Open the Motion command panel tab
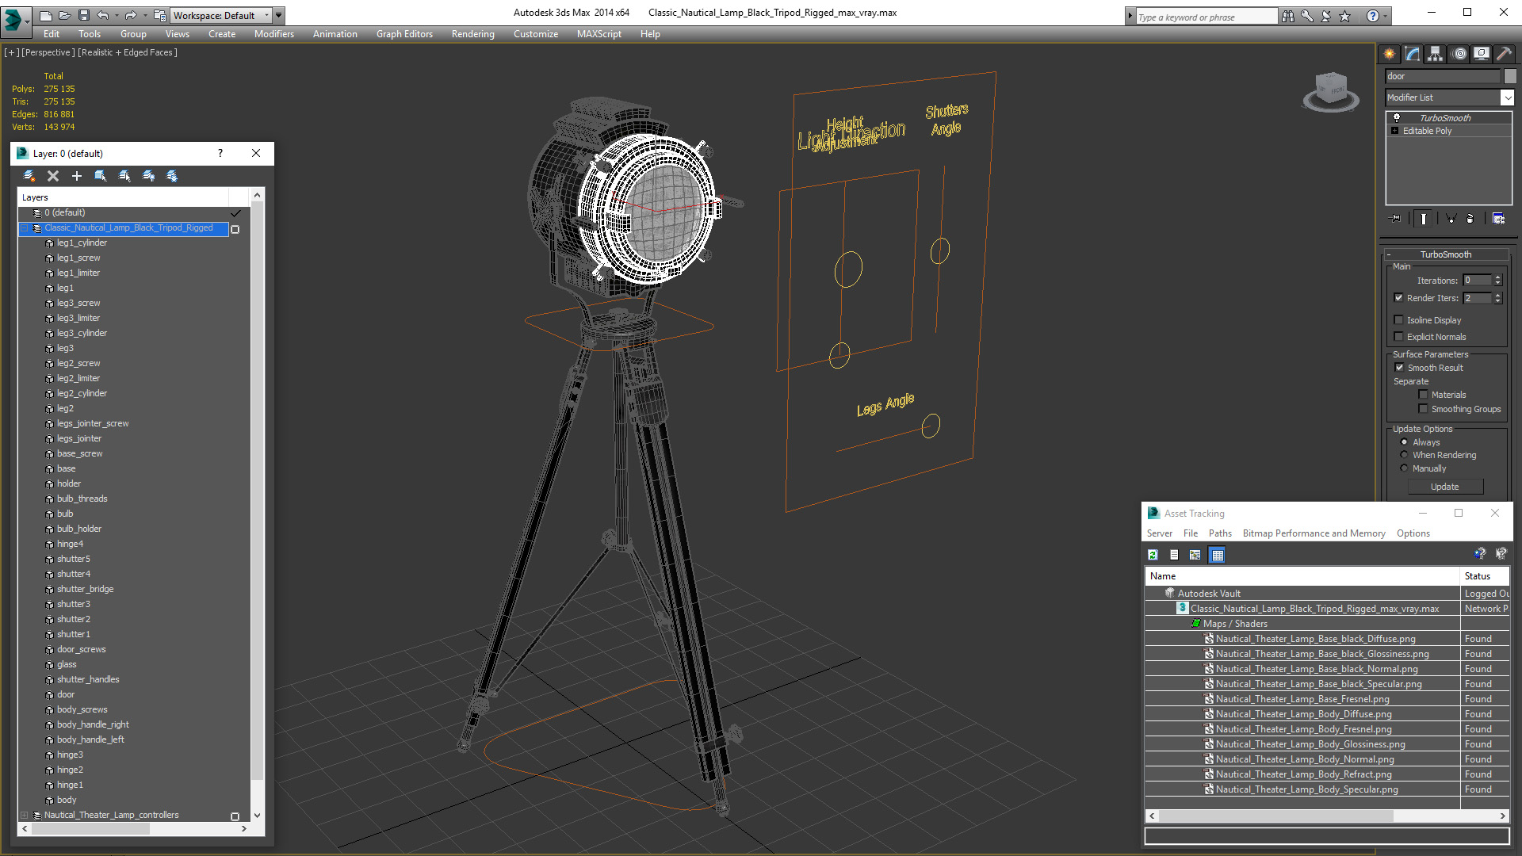This screenshot has height=856, width=1522. pos(1459,54)
